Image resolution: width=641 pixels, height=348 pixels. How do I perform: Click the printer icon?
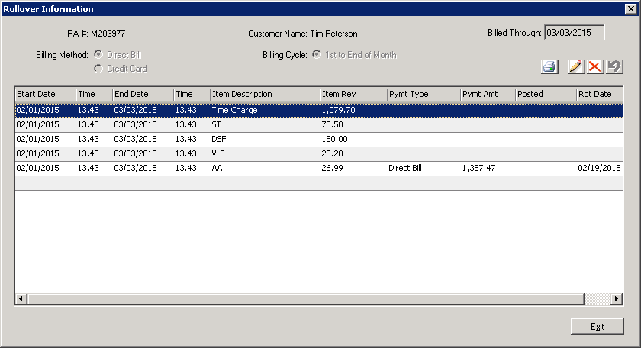point(549,66)
